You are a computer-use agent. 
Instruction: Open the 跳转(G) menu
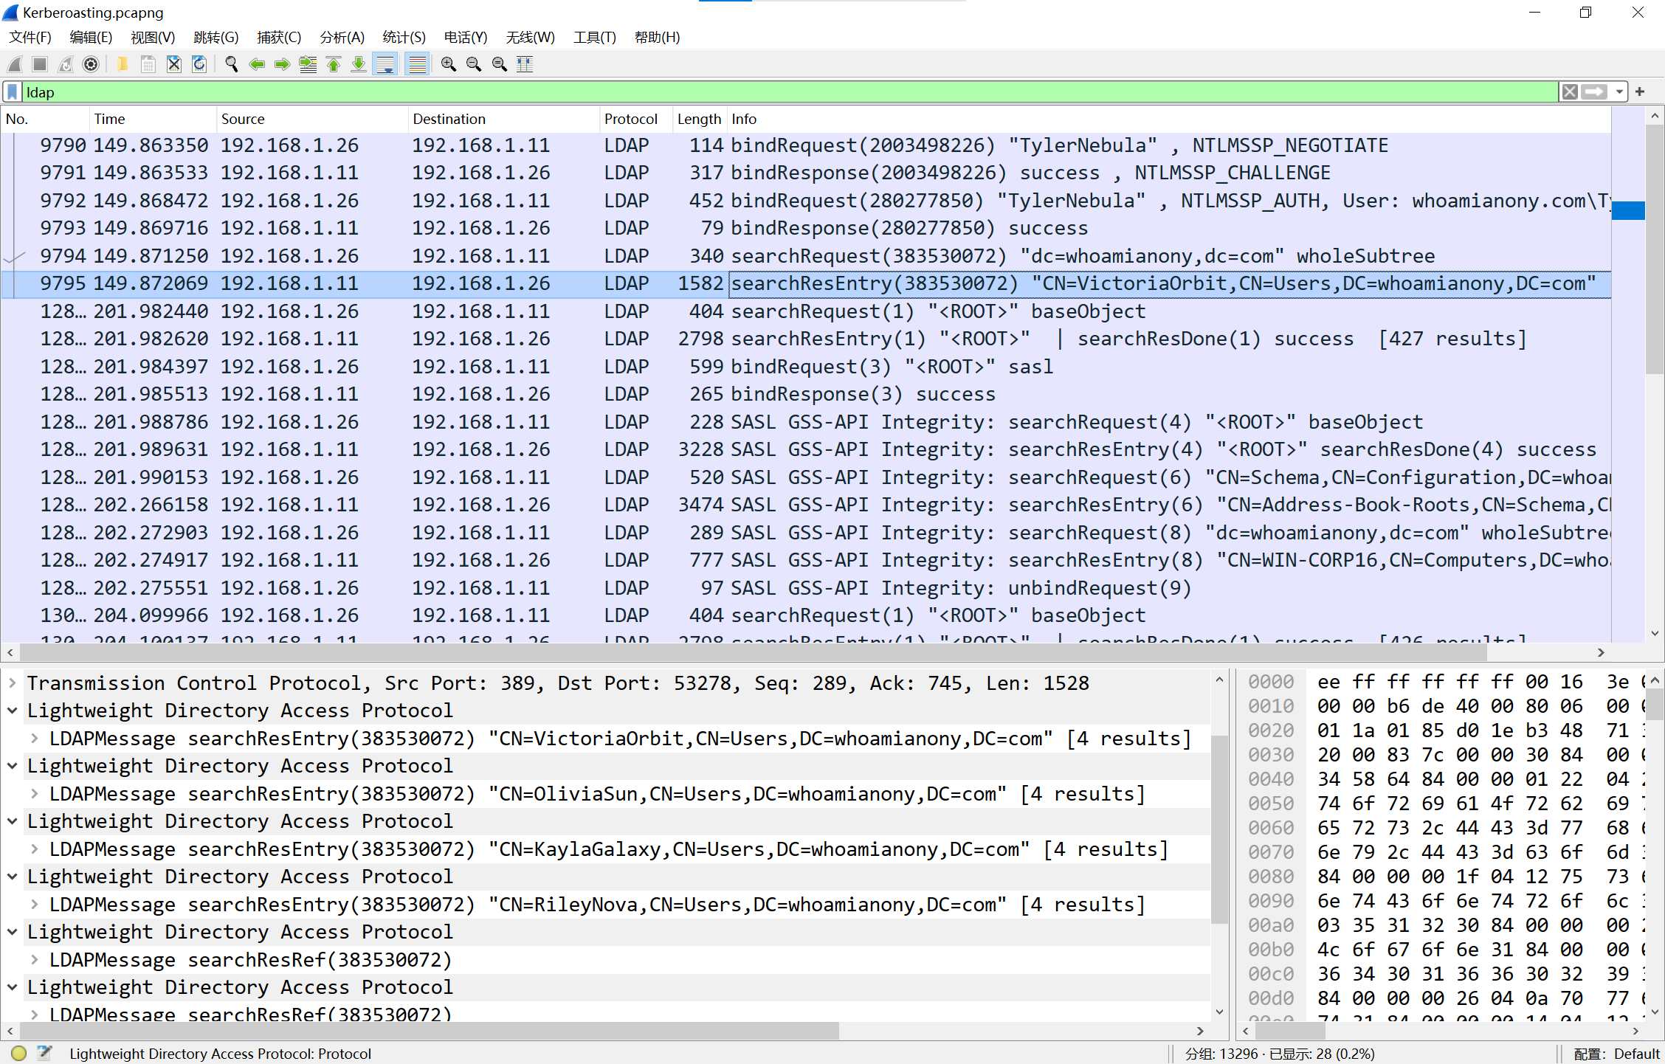tap(216, 37)
